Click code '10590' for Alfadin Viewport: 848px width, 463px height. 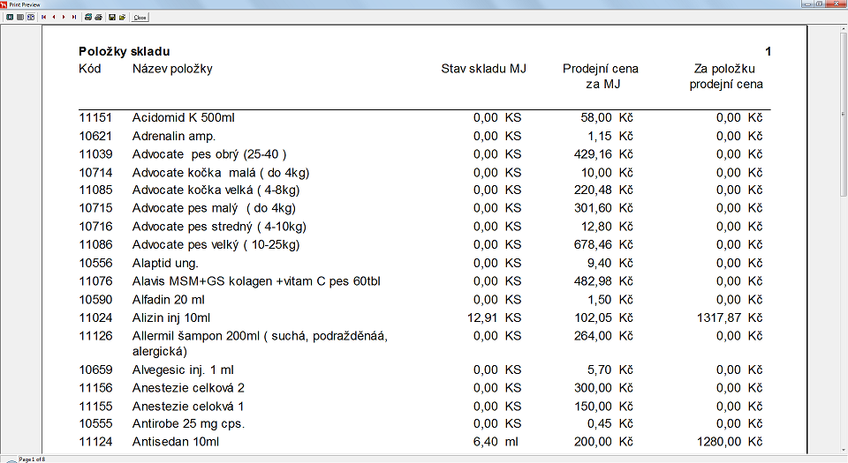[95, 300]
